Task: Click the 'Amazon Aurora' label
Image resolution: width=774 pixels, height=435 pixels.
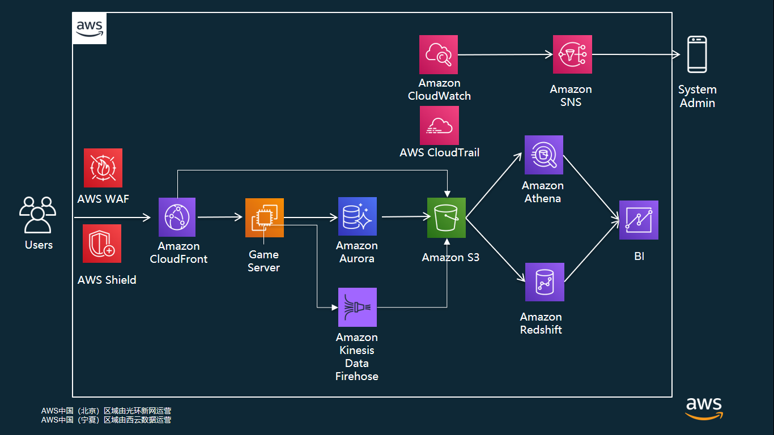Action: tap(357, 252)
